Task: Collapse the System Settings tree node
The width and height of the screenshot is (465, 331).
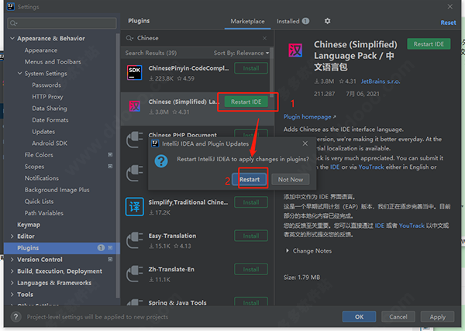Action: click(19, 74)
